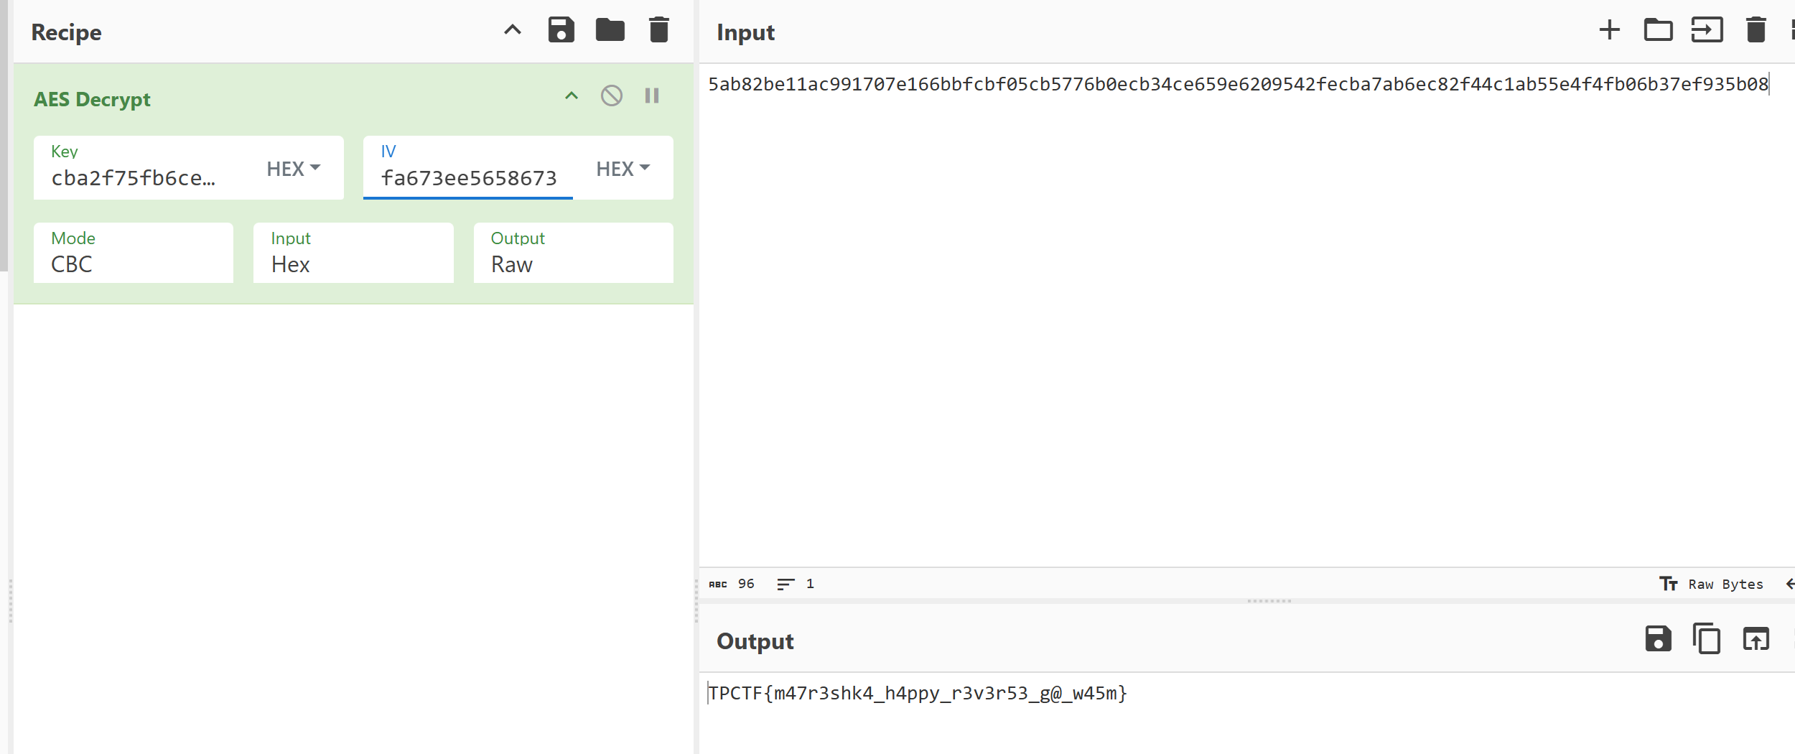Open the Output Raw format dropdown
This screenshot has width=1795, height=754.
(x=573, y=253)
